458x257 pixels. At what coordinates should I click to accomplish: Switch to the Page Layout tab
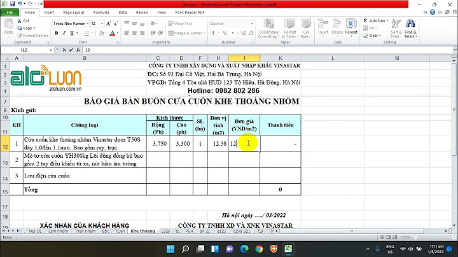click(x=74, y=12)
